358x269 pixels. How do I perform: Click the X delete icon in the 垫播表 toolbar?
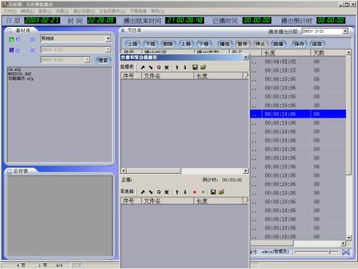coord(167,67)
